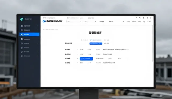Image resolution: width=172 pixels, height=99 pixels.
Task: Open the header dropdown field's chevron
Action: click(x=95, y=22)
